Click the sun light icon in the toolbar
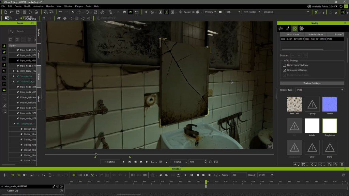Image resolution: width=349 pixels, height=196 pixels. point(146,12)
